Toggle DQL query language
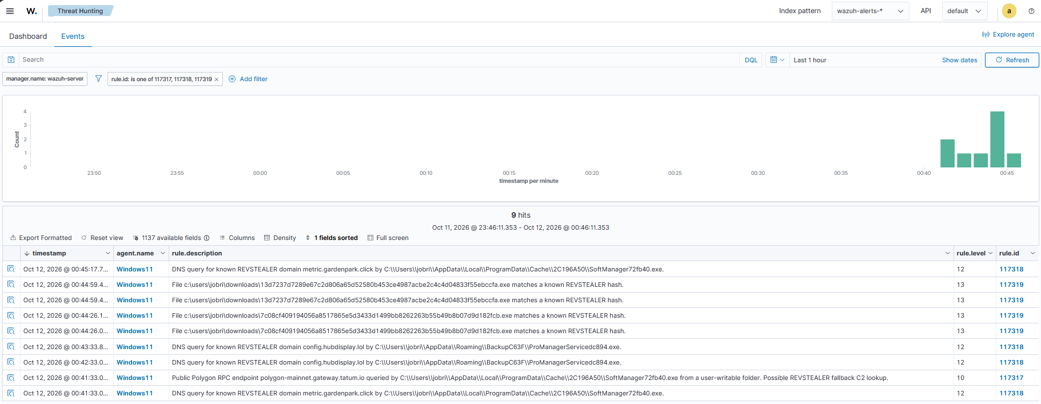 click(751, 60)
